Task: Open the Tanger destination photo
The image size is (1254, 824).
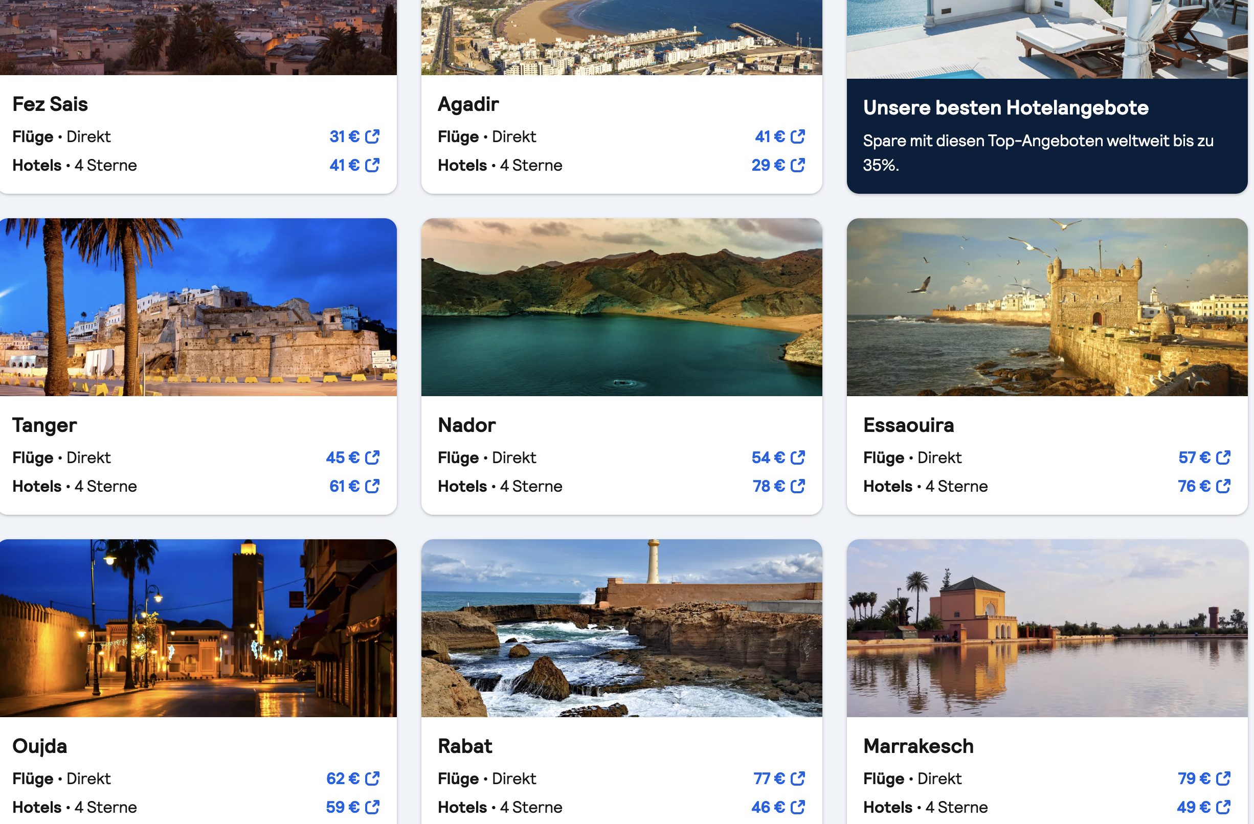Action: 198,307
